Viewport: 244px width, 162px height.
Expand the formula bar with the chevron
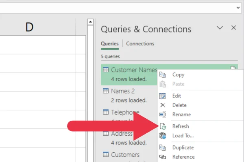238,8
